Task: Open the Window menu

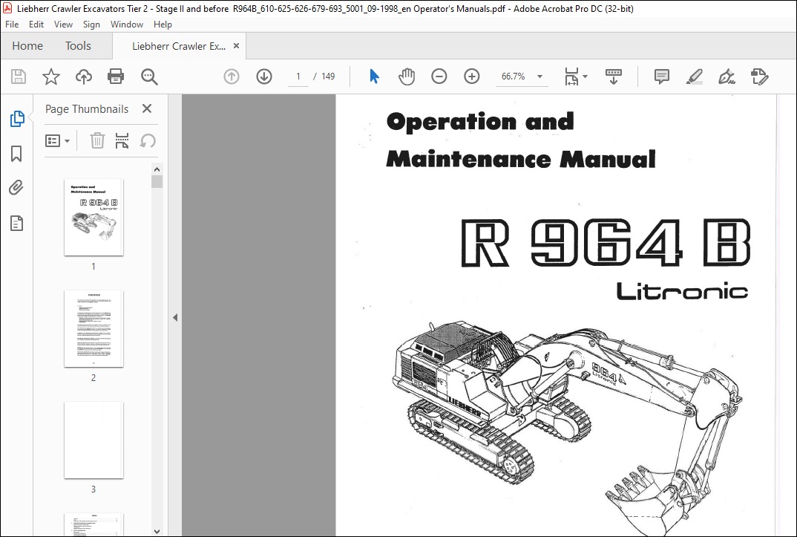Action: [x=127, y=25]
